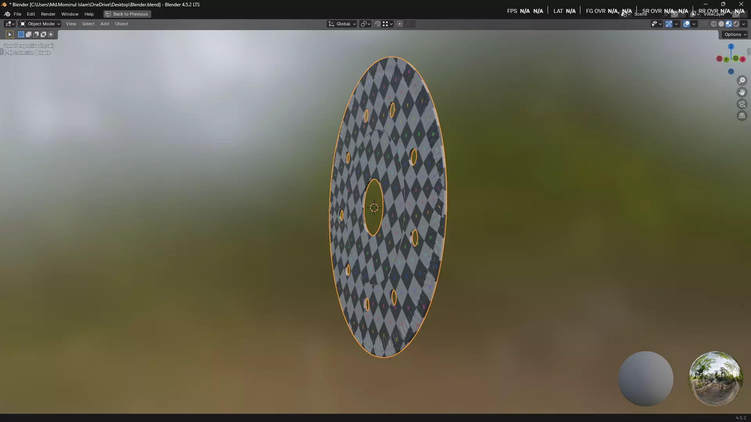This screenshot has height=422, width=751.
Task: Toggle viewport gizmos display
Action: 669,24
